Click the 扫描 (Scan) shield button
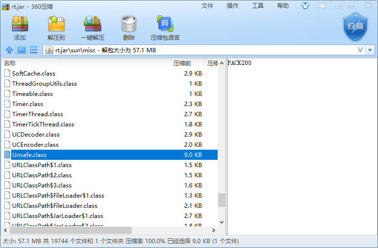378x248 pixels. pos(355,27)
